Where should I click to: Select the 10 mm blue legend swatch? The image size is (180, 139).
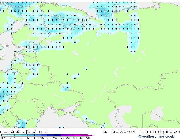[x=38, y=135]
